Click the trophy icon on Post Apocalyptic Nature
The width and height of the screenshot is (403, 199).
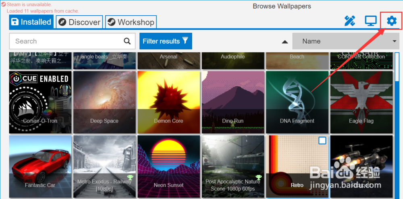[258, 177]
